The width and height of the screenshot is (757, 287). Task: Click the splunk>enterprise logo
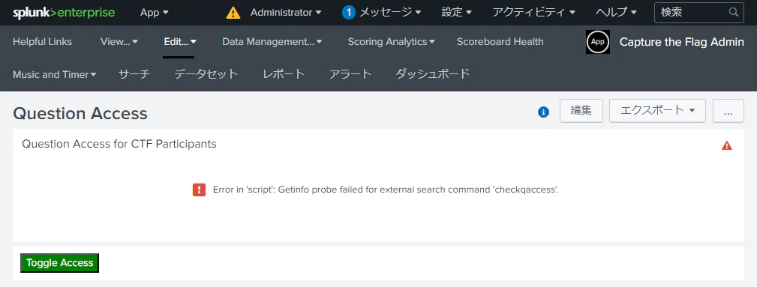click(64, 13)
